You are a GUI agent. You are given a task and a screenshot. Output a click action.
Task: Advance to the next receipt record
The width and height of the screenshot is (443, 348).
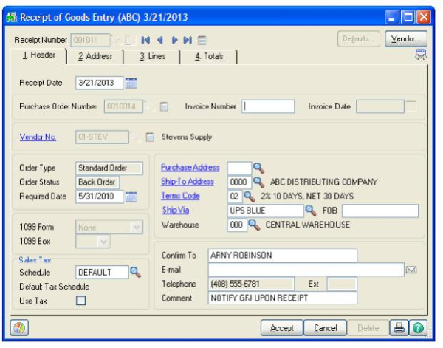click(x=174, y=40)
